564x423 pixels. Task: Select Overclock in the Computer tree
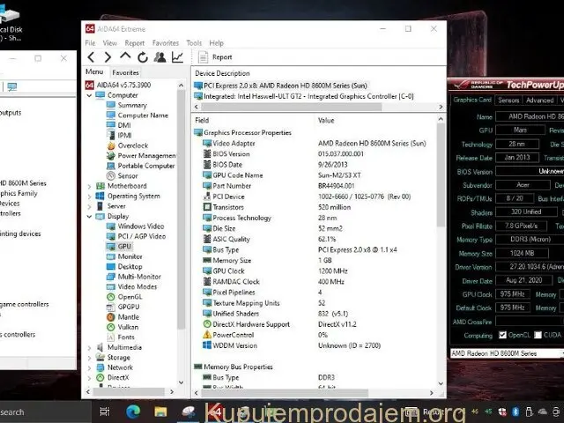[x=132, y=145]
